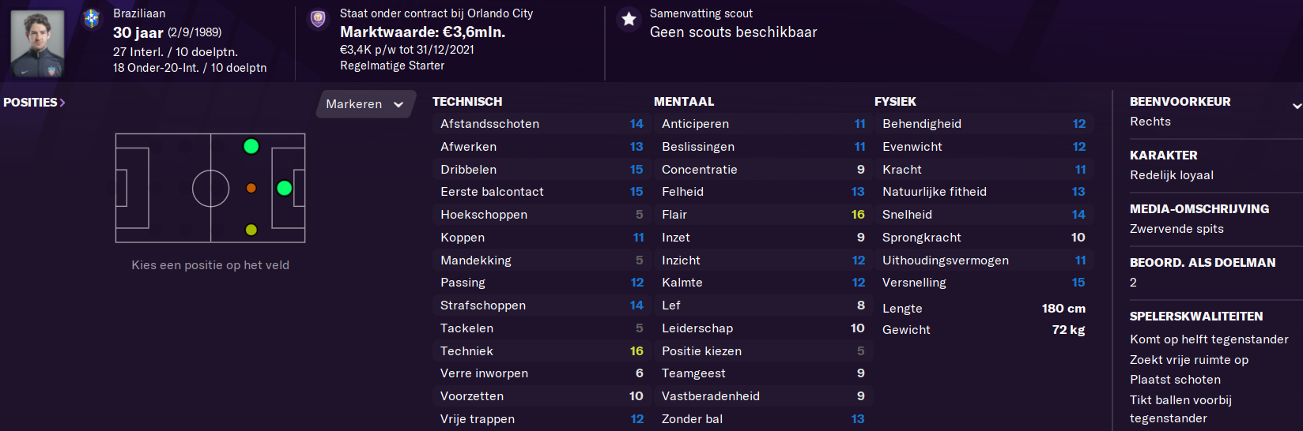Open the Posities section arrow
The image size is (1303, 431).
point(62,103)
